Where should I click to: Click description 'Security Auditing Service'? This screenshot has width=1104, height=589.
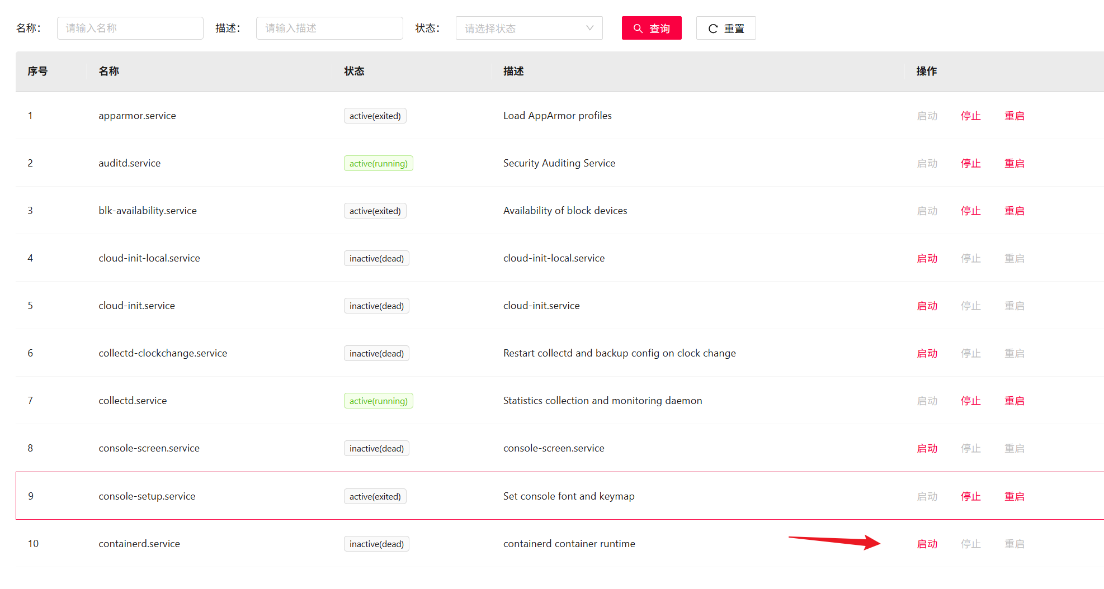pos(559,163)
